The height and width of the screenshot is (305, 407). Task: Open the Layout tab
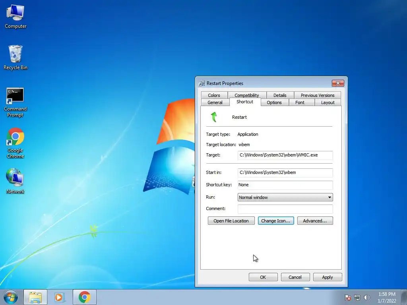pos(328,102)
